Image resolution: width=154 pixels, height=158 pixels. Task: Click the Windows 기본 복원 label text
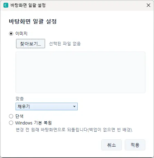tap(33, 123)
